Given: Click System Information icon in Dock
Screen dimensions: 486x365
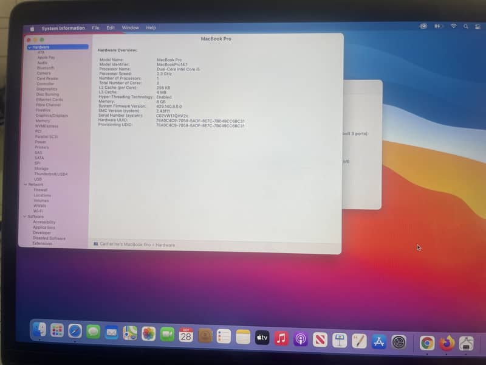Looking at the screenshot, I should pos(466,344).
